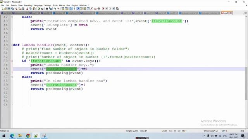The image size is (248, 139).
Task: Click scrollbar down arrow in editor
Action: (246, 127)
